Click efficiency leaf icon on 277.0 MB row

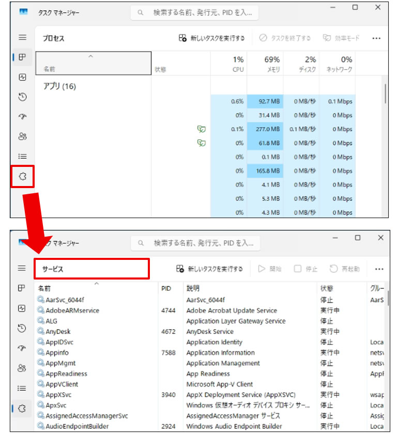click(202, 129)
